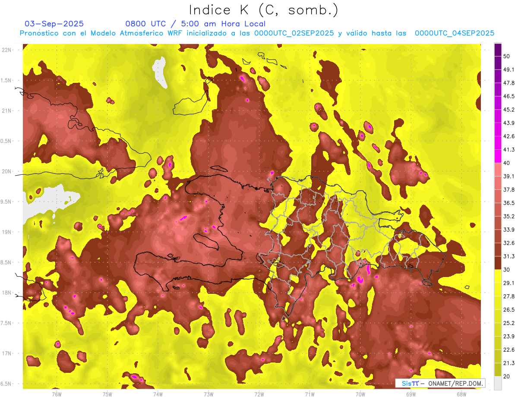This screenshot has width=518, height=400.
Task: Click the longitude axis label "72W"
Action: pos(259,394)
